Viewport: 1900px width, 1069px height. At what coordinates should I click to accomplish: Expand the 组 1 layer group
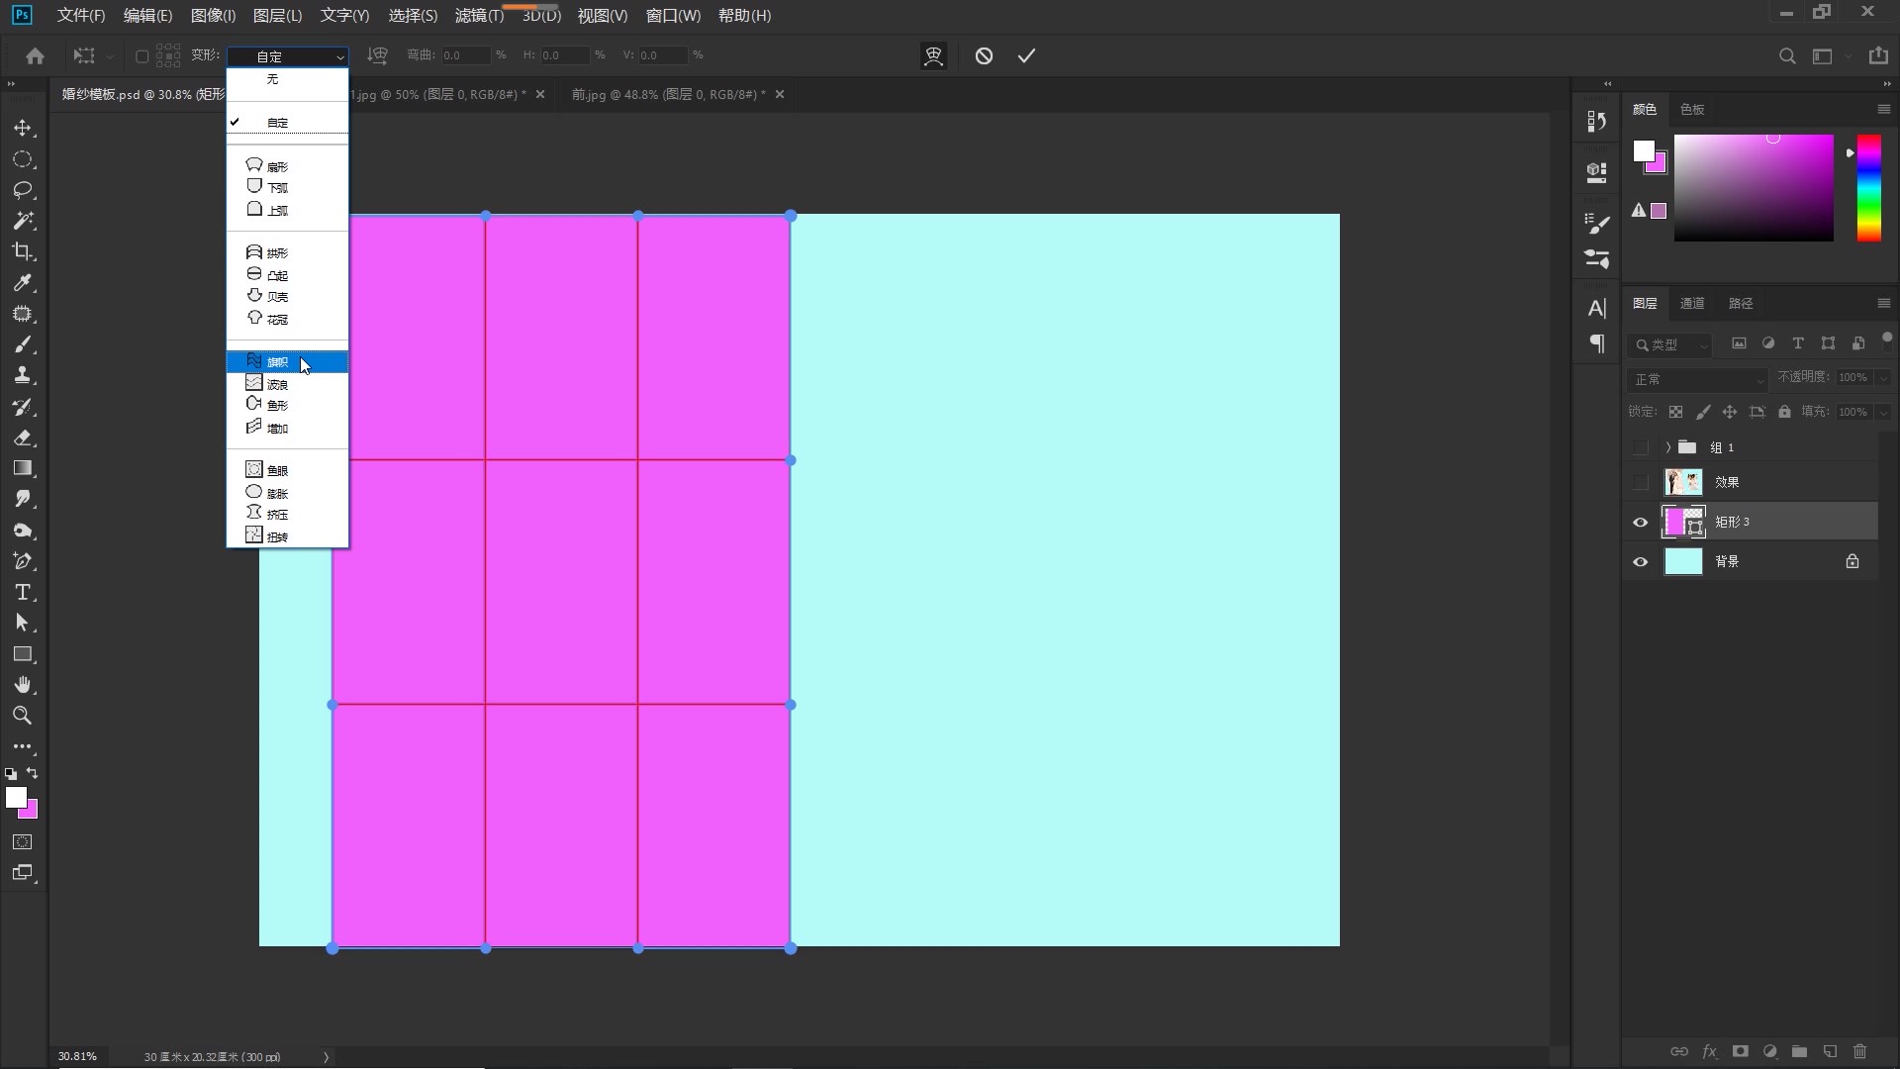tap(1668, 447)
